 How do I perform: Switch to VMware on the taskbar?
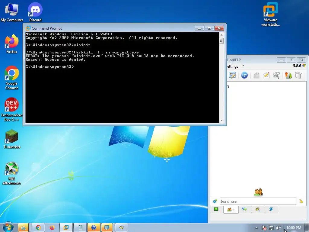tap(66, 227)
